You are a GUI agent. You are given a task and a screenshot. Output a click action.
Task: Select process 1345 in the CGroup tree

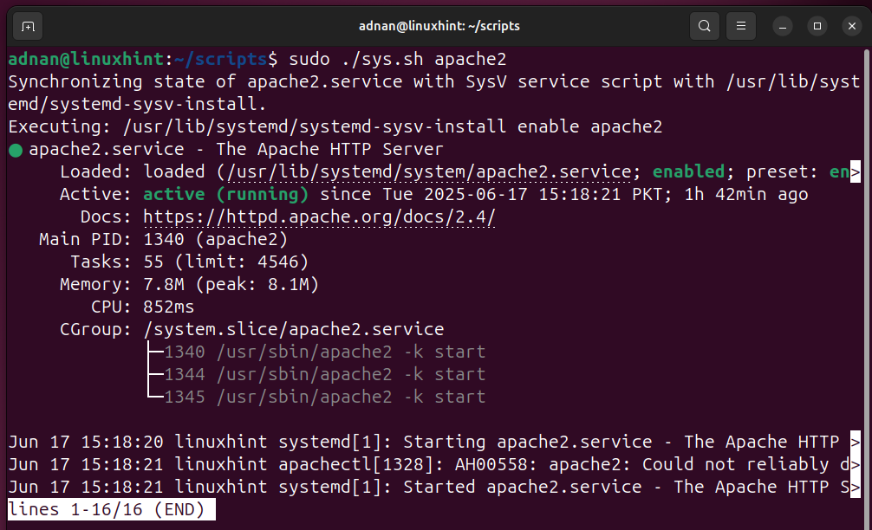[x=185, y=397]
